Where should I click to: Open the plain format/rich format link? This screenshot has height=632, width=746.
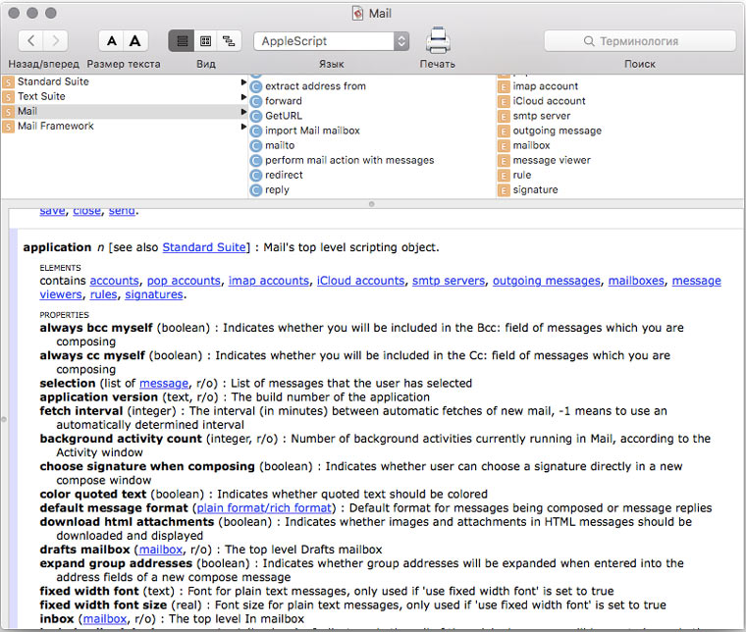[x=264, y=508]
